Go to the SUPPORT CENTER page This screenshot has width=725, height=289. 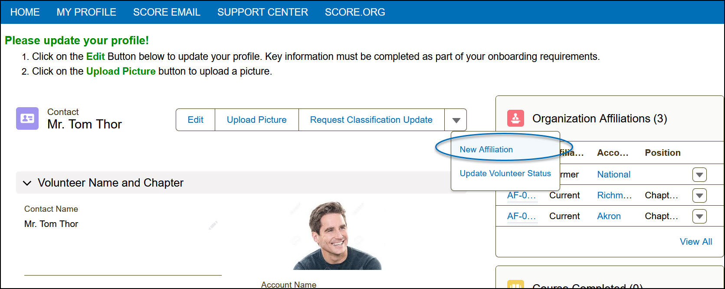tap(262, 12)
